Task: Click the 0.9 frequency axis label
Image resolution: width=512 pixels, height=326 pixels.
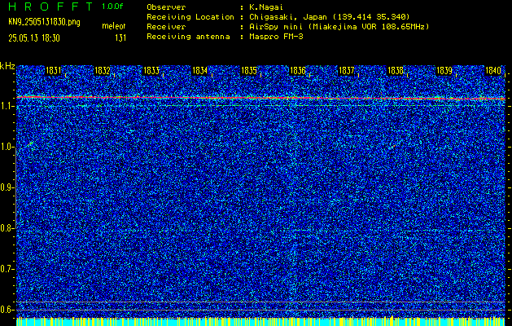Action: click(x=7, y=187)
